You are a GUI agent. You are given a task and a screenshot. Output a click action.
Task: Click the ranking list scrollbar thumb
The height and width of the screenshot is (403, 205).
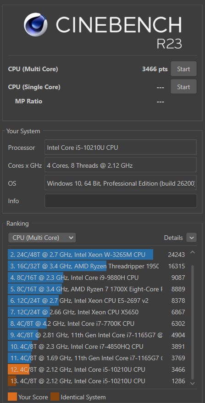click(x=193, y=322)
